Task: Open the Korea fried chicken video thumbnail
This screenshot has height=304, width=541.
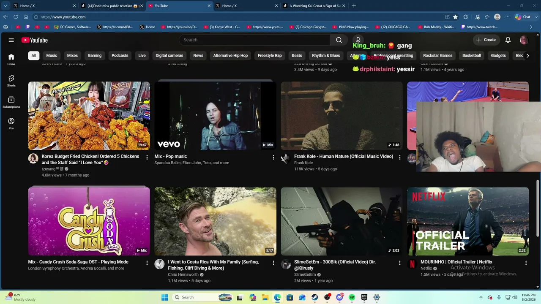Action: [x=89, y=116]
